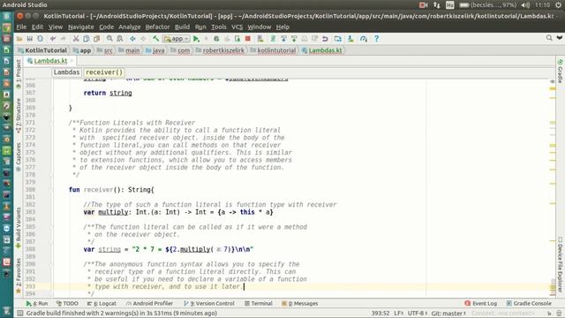Open the Gradle Console
This screenshot has width=565, height=318.
[x=529, y=304]
